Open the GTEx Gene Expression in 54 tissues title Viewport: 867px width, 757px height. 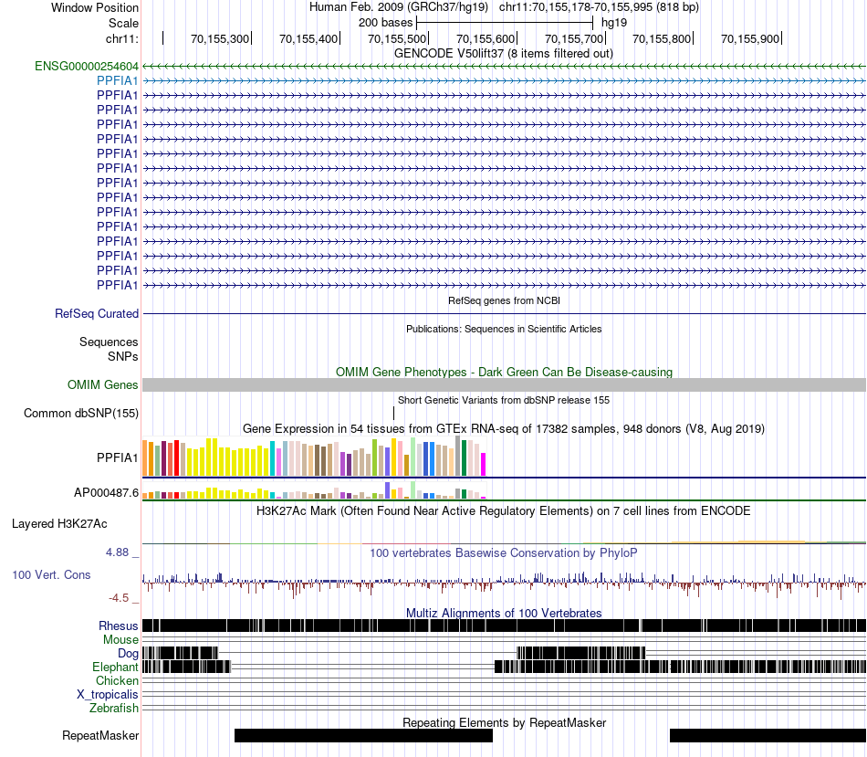[x=504, y=429]
